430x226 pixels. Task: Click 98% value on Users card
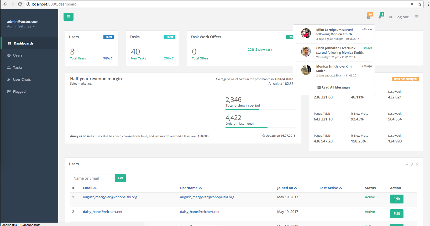pos(108,58)
